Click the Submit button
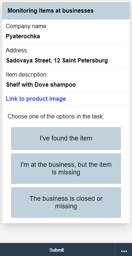Image resolution: width=132 pixels, height=256 pixels. 57,250
